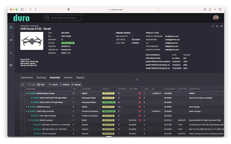The height and width of the screenshot is (144, 231).
Task: Open the Variants tab
Action: tap(68, 77)
